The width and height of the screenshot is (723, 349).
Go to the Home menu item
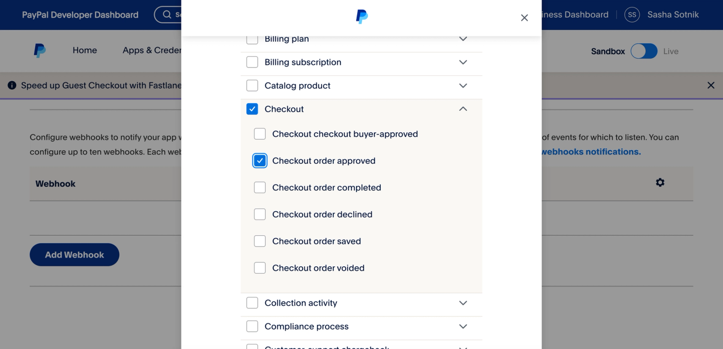click(x=85, y=50)
